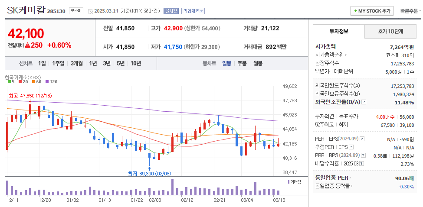Screen dimensions: 423x207
Task: Show the 1일 line chart
Action: (x=42, y=64)
